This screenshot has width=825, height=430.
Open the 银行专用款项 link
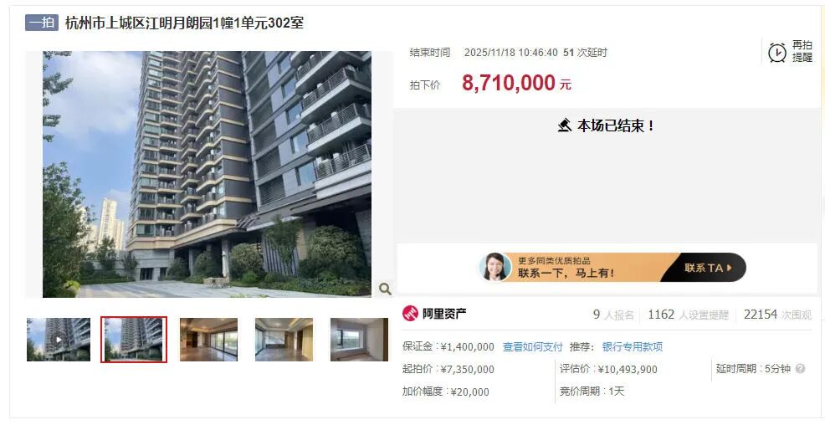633,347
